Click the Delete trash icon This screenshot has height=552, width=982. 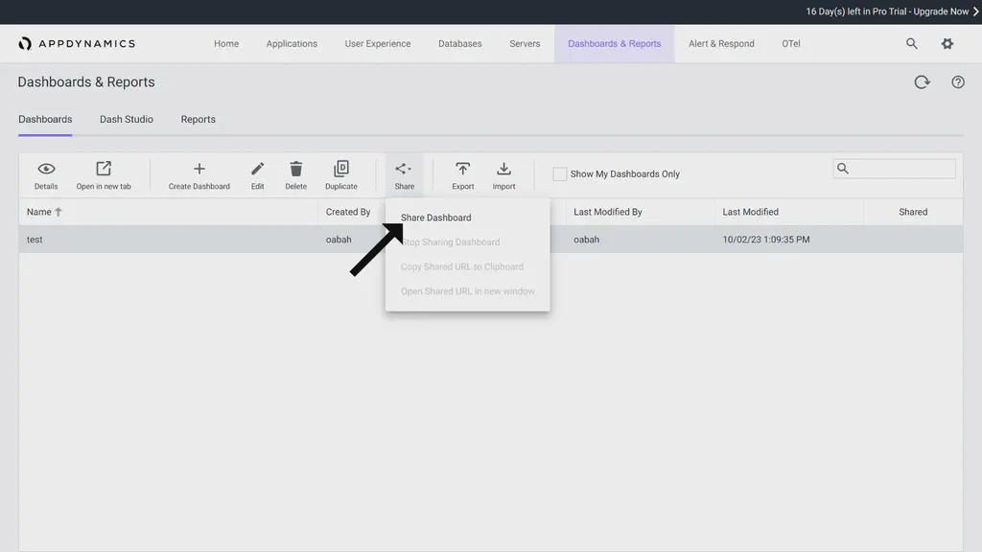(x=295, y=169)
